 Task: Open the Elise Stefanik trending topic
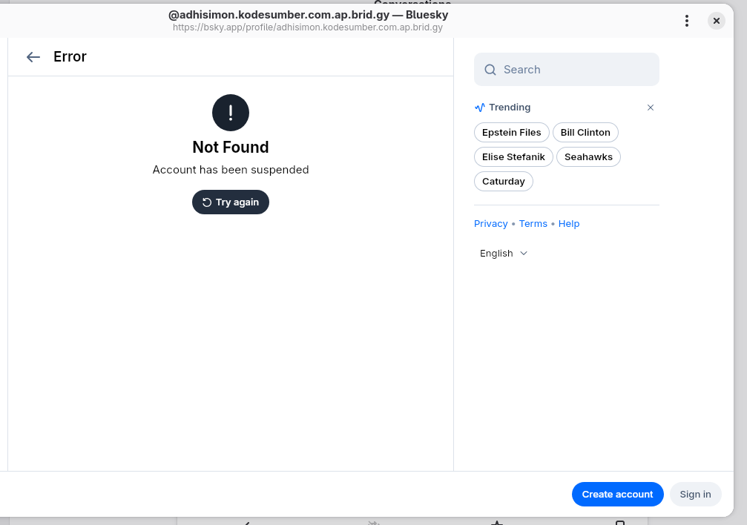513,157
